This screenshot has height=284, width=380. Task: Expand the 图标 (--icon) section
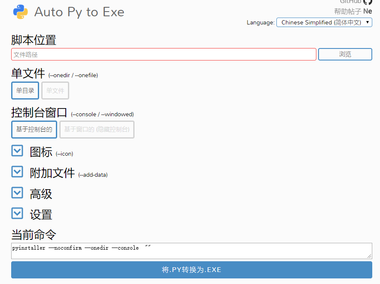[17, 151]
